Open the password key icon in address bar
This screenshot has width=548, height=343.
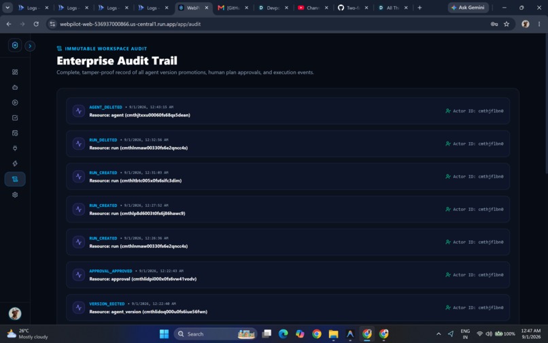(x=494, y=24)
